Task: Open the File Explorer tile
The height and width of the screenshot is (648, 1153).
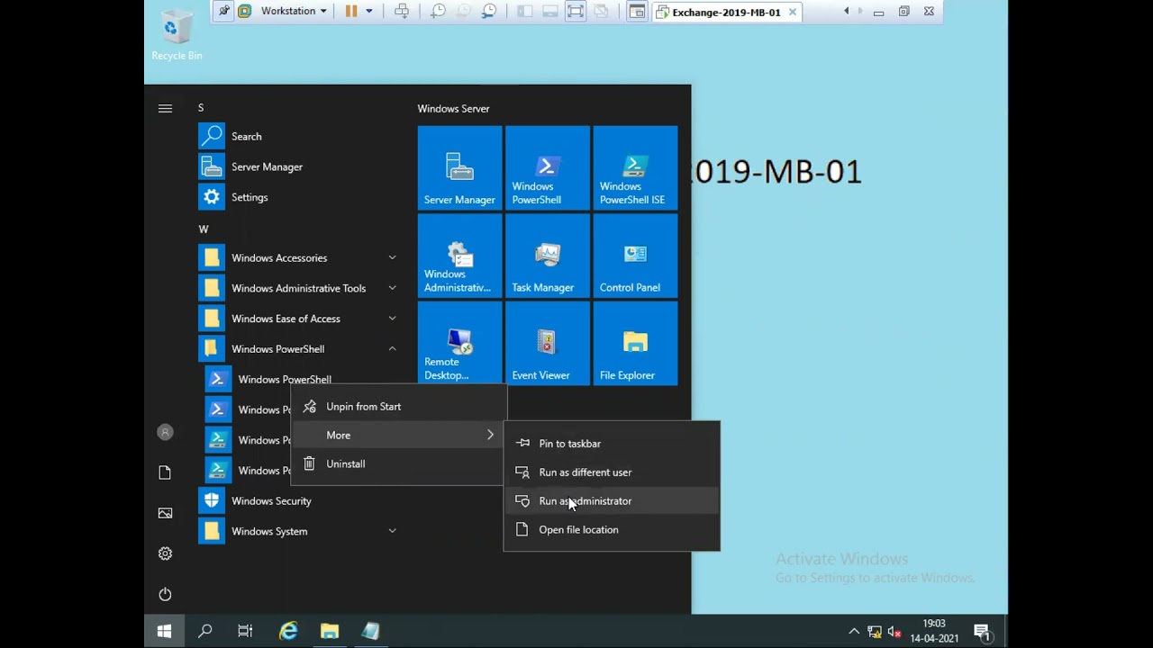Action: (635, 344)
